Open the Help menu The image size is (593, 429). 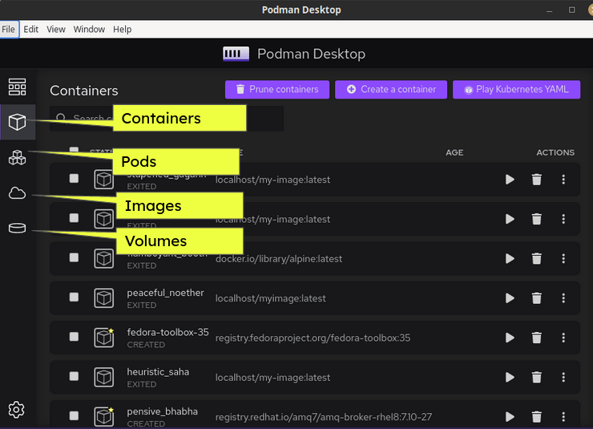[x=122, y=29]
